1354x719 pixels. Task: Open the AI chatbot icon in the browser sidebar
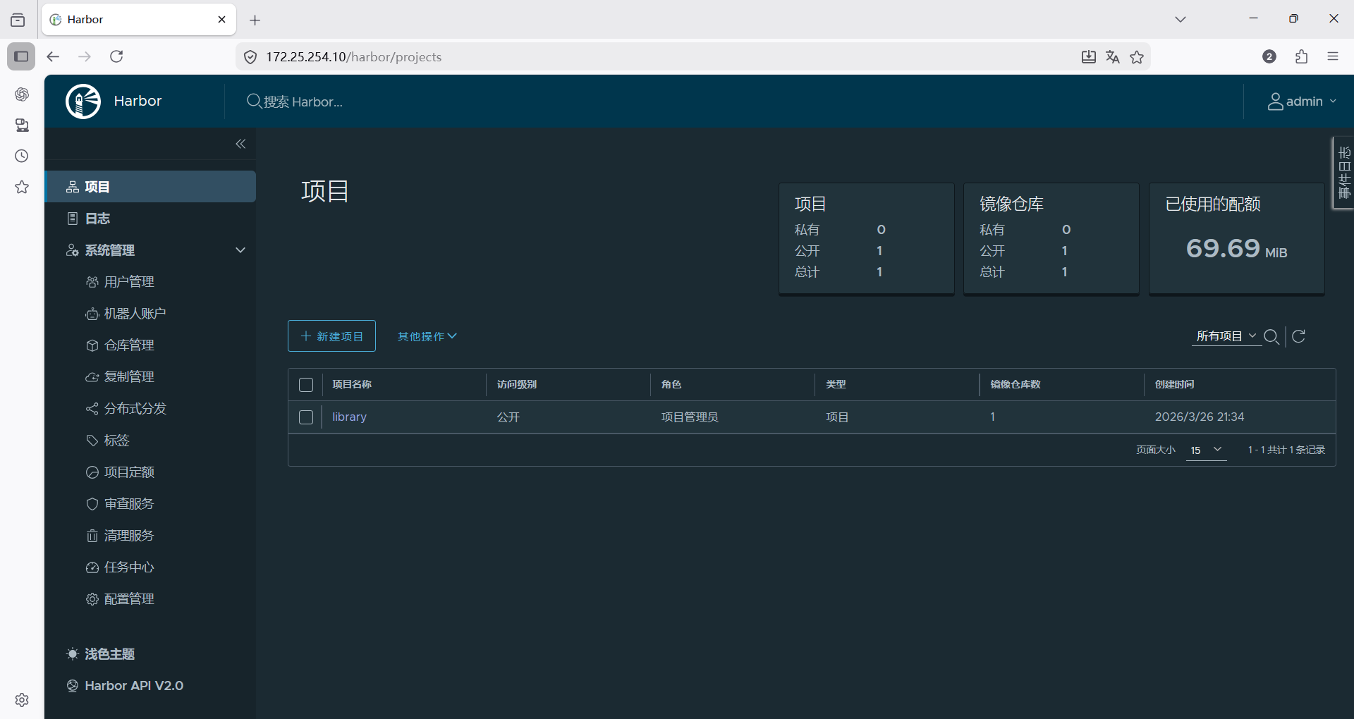[x=22, y=94]
